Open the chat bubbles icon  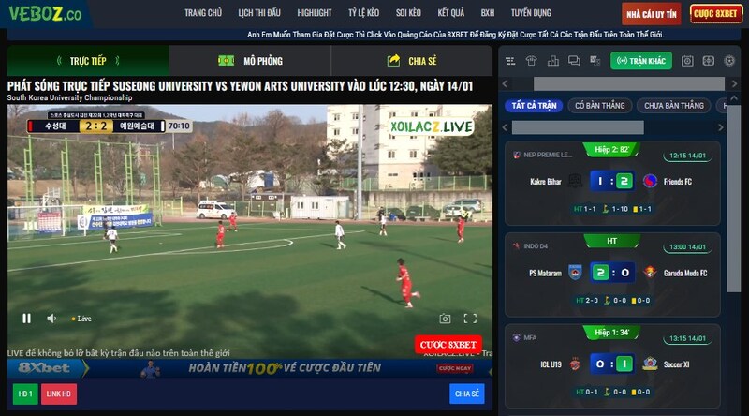575,61
